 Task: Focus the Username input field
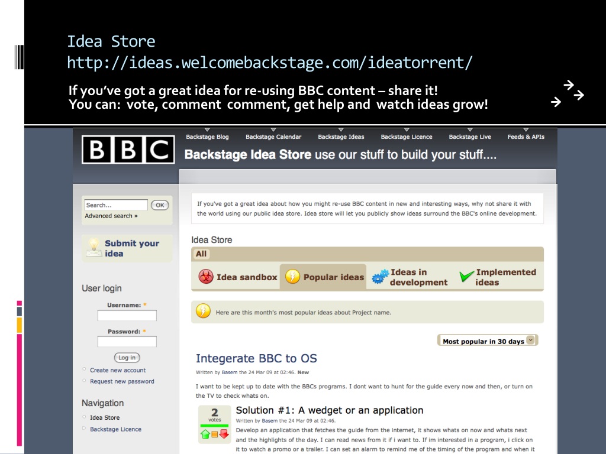click(127, 316)
